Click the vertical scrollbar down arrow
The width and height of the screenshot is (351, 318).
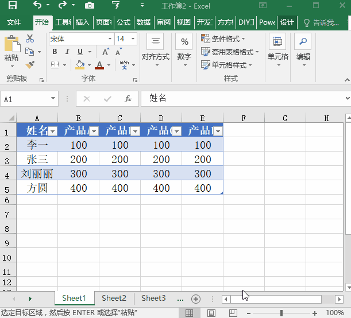click(348, 287)
